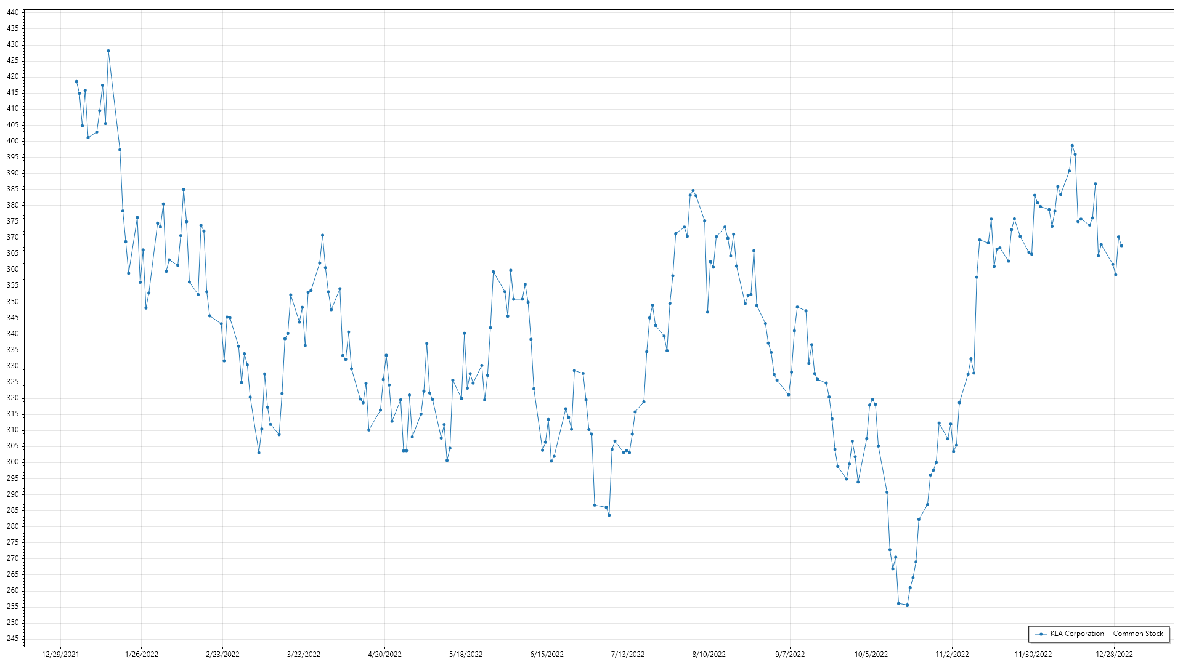
Task: Click the 2/23/2022 x-axis date label
Action: click(x=222, y=654)
